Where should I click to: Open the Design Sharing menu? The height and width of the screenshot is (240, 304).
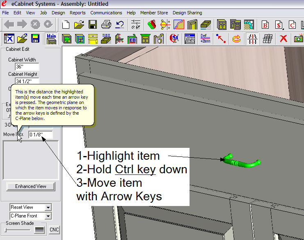coord(187,13)
